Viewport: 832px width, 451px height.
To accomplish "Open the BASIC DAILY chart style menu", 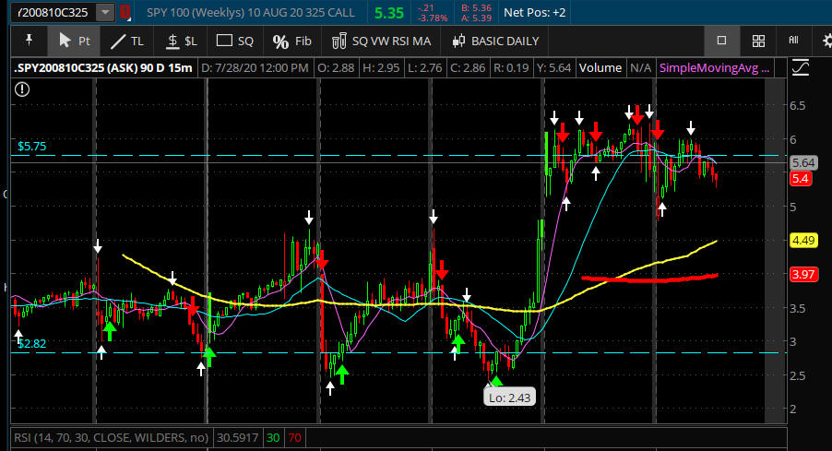I will point(495,41).
